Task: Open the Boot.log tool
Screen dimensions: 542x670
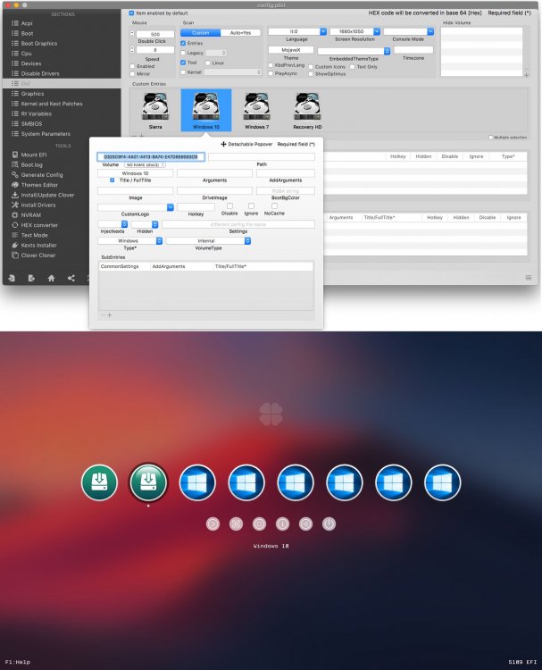Action: coord(31,164)
